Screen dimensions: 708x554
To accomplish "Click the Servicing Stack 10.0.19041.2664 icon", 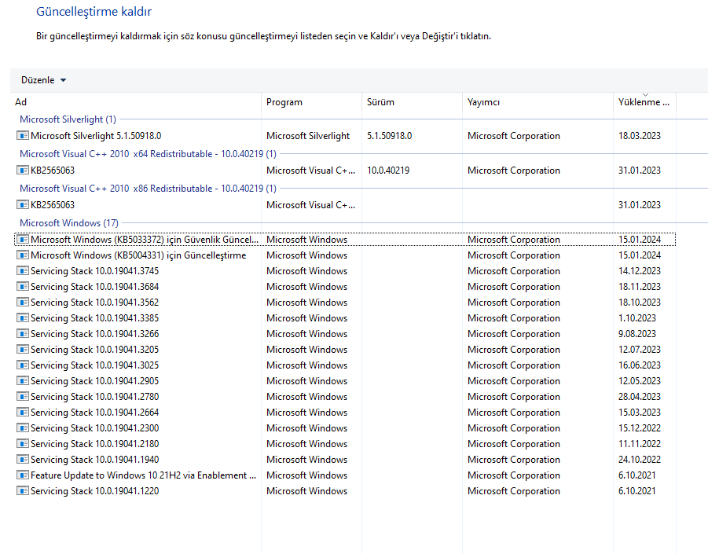I will [x=23, y=413].
